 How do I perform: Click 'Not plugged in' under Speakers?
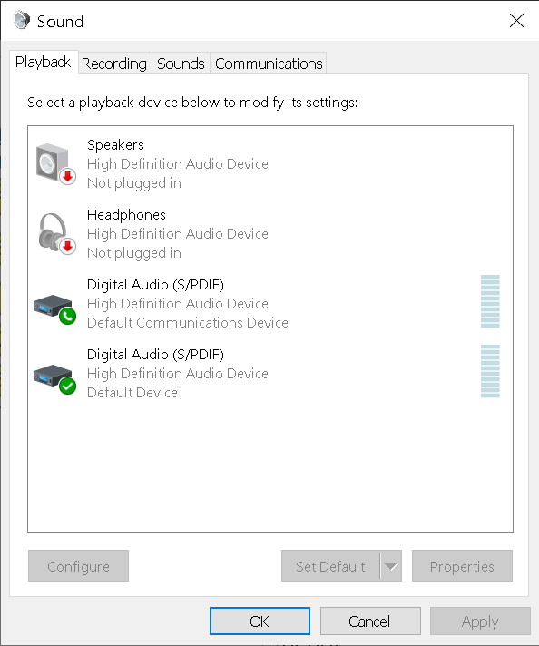point(134,183)
